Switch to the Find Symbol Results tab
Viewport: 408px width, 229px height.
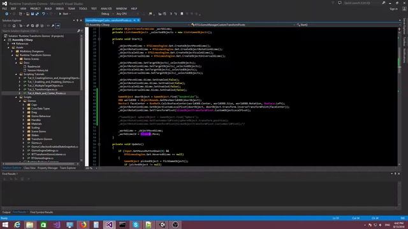pos(41,212)
